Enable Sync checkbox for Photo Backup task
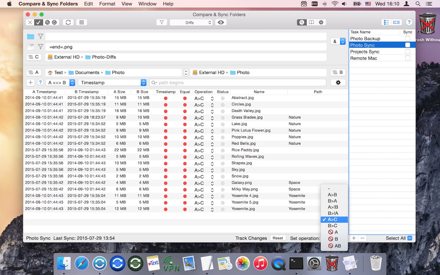This screenshot has width=440, height=275. click(x=408, y=38)
